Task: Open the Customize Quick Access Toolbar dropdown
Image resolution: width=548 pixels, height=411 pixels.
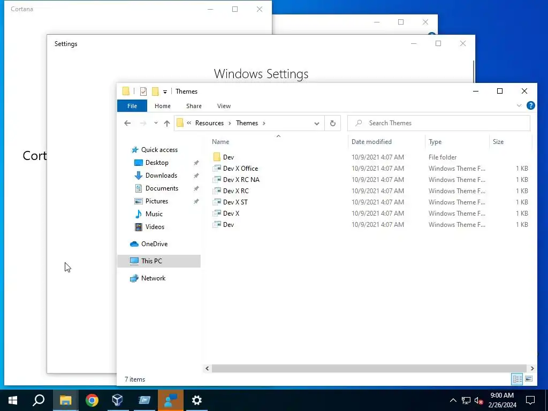Action: point(165,92)
